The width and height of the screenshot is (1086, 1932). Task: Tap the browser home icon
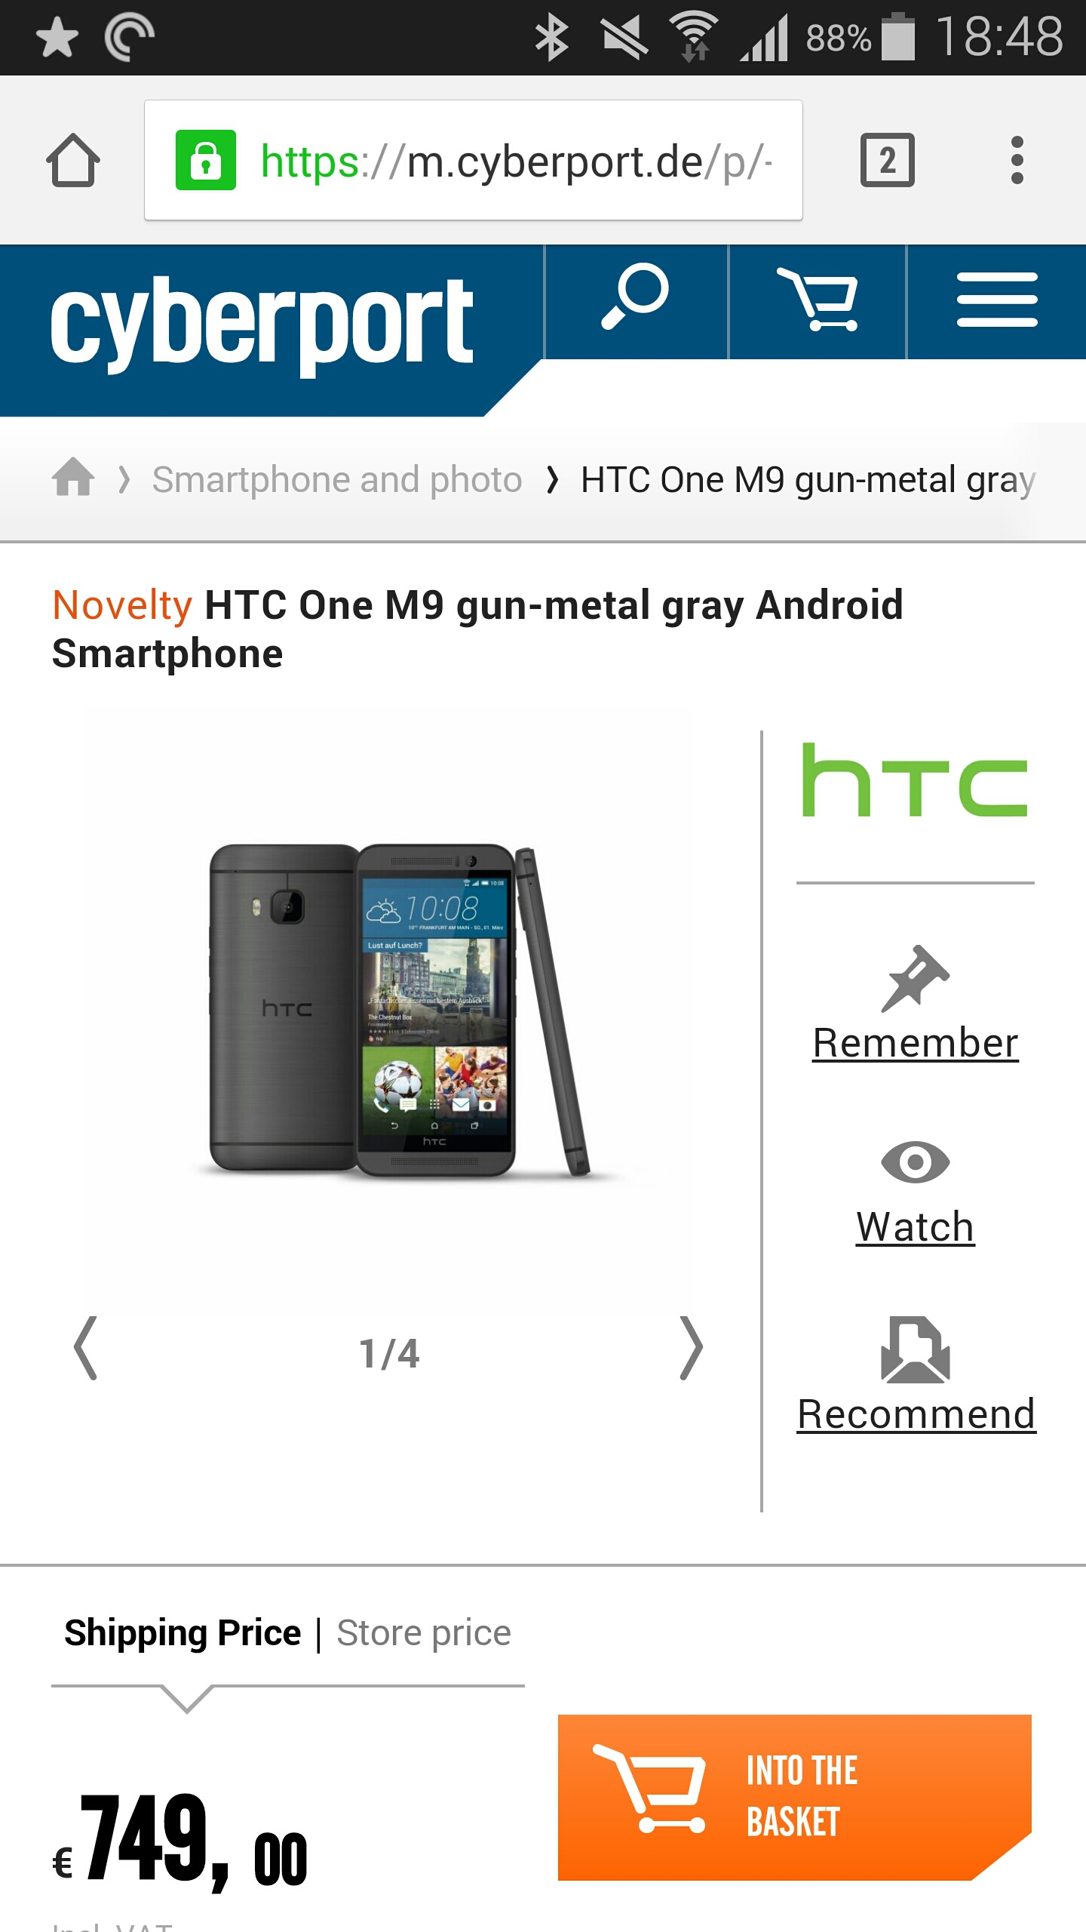73,160
